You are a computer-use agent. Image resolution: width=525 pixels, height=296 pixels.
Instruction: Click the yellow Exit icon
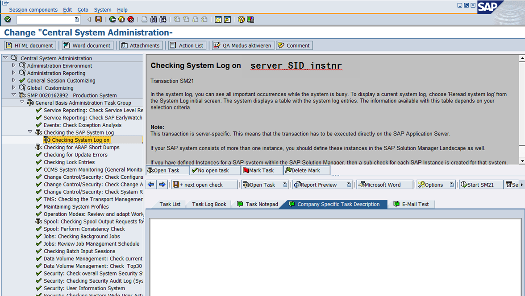click(121, 20)
